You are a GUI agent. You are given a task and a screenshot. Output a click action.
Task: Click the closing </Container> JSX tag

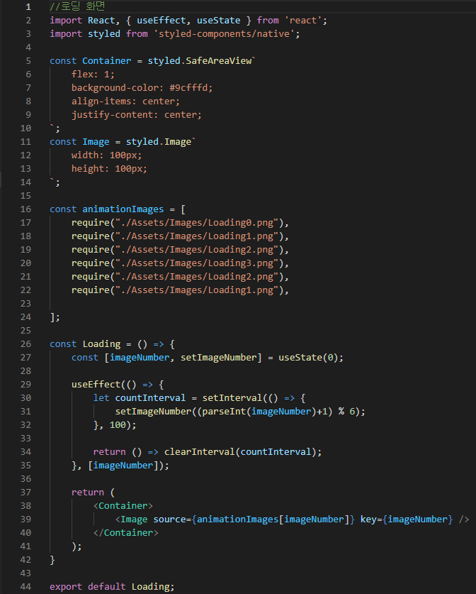pyautogui.click(x=126, y=533)
